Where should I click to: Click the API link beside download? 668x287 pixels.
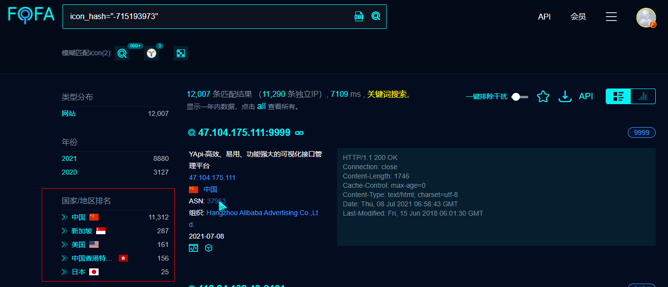(x=586, y=96)
